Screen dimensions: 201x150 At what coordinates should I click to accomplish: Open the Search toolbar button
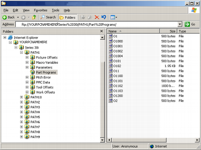[x=48, y=17]
